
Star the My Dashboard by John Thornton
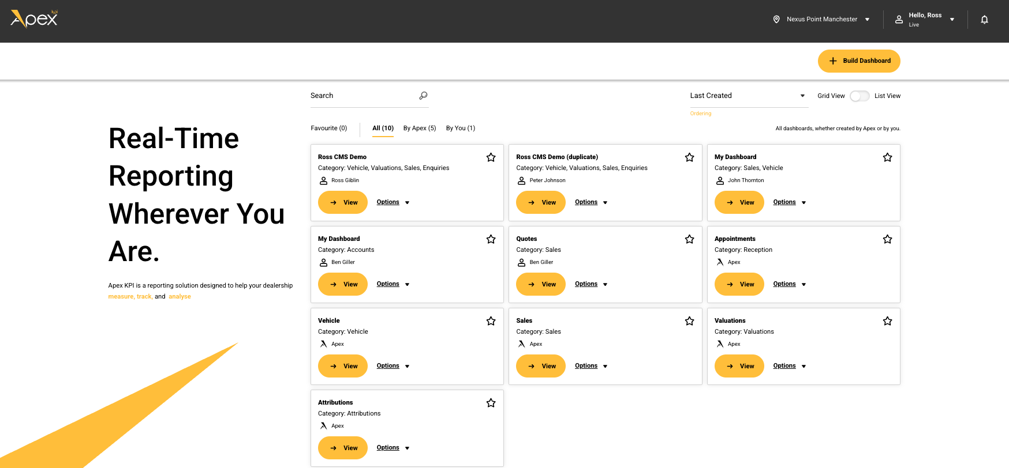pyautogui.click(x=888, y=157)
